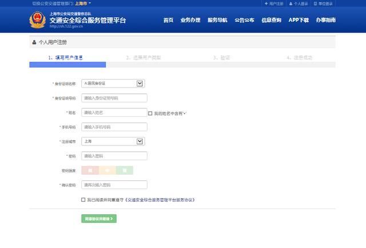
Task: Click the blue registration progress bar
Action: (67, 65)
